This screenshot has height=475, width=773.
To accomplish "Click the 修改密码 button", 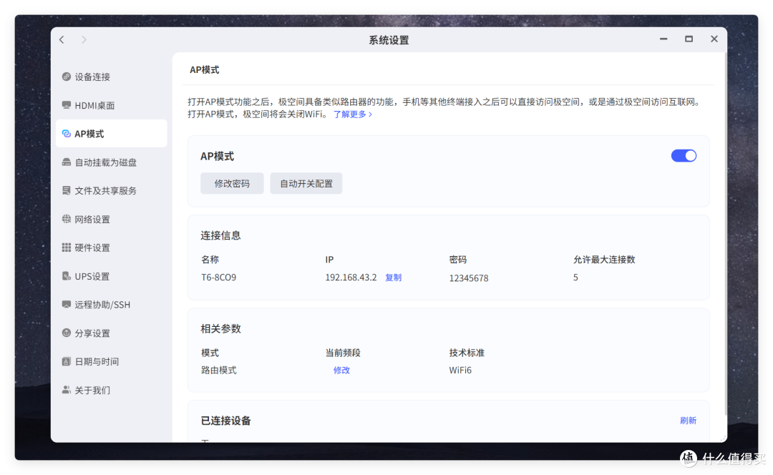I will tap(232, 183).
